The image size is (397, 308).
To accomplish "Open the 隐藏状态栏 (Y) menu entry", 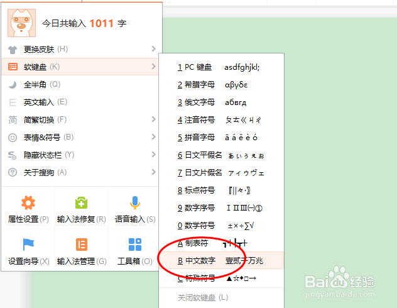I will 80,155.
